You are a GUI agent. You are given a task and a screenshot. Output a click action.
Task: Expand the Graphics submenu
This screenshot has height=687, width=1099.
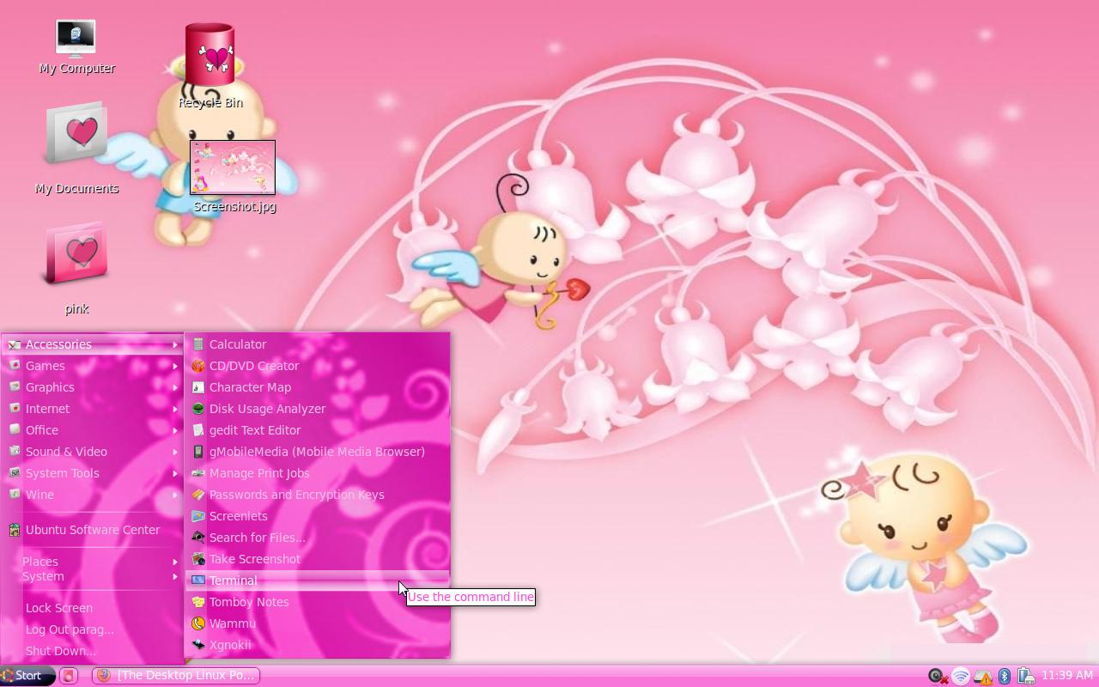tap(50, 386)
